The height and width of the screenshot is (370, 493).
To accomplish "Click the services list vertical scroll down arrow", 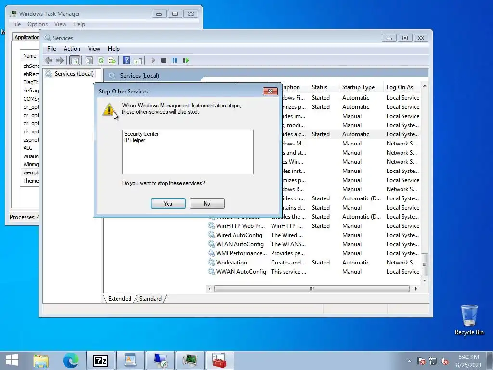I will pyautogui.click(x=425, y=280).
